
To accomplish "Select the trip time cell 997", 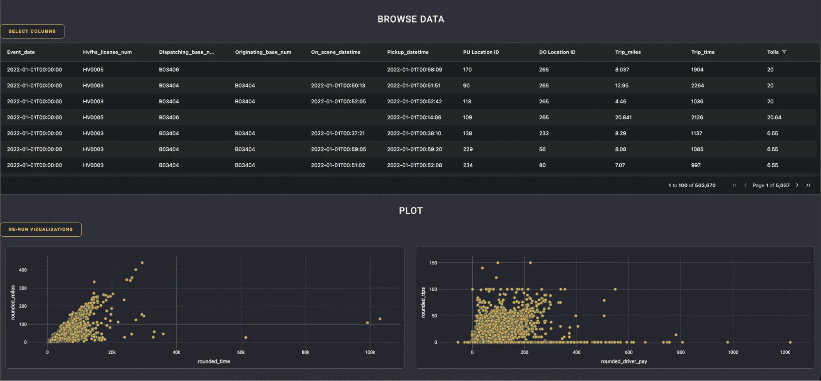I will [x=696, y=166].
